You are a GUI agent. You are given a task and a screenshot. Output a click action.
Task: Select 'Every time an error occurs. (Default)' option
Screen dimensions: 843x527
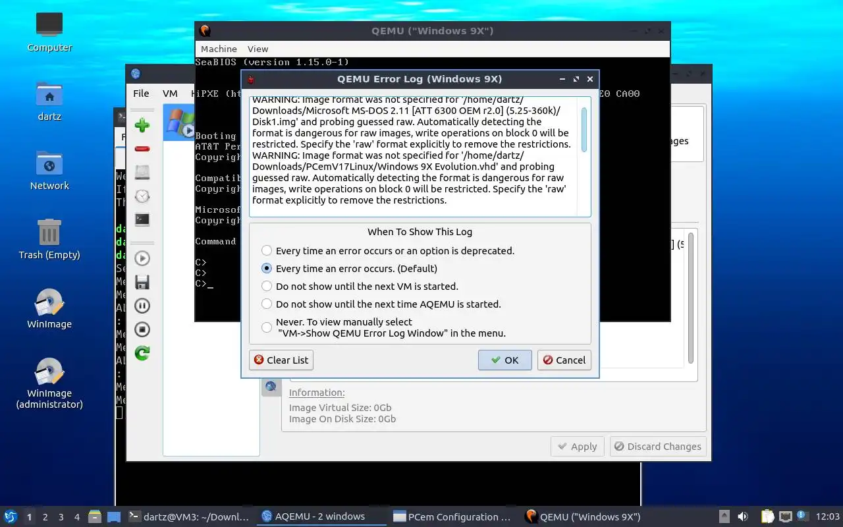349,268
